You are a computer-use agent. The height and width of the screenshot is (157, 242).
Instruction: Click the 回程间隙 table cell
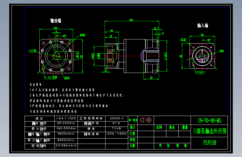(x=40, y=146)
